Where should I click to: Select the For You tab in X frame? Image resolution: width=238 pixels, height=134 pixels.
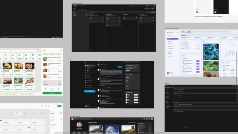tap(99, 62)
